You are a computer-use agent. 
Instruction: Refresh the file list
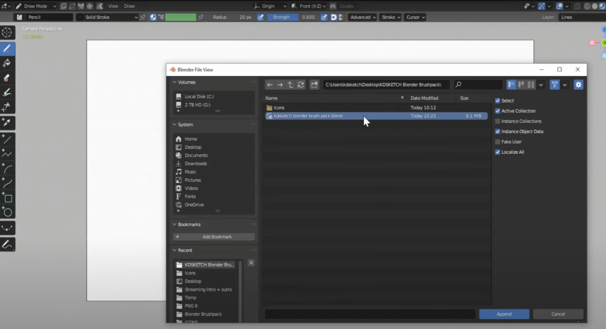coord(301,85)
